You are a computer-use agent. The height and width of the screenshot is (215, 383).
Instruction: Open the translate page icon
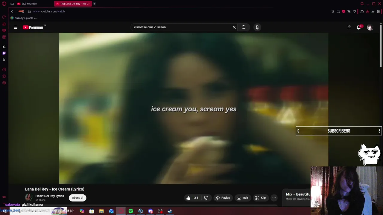349,11
